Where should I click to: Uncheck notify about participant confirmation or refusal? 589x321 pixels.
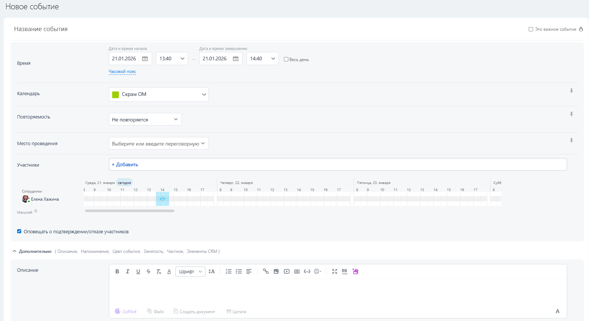click(x=19, y=231)
